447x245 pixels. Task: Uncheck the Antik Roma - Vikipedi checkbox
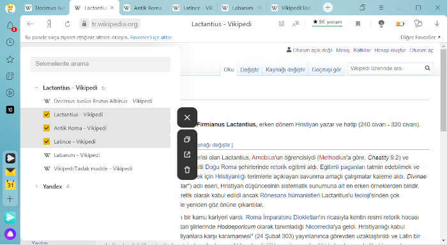47,128
